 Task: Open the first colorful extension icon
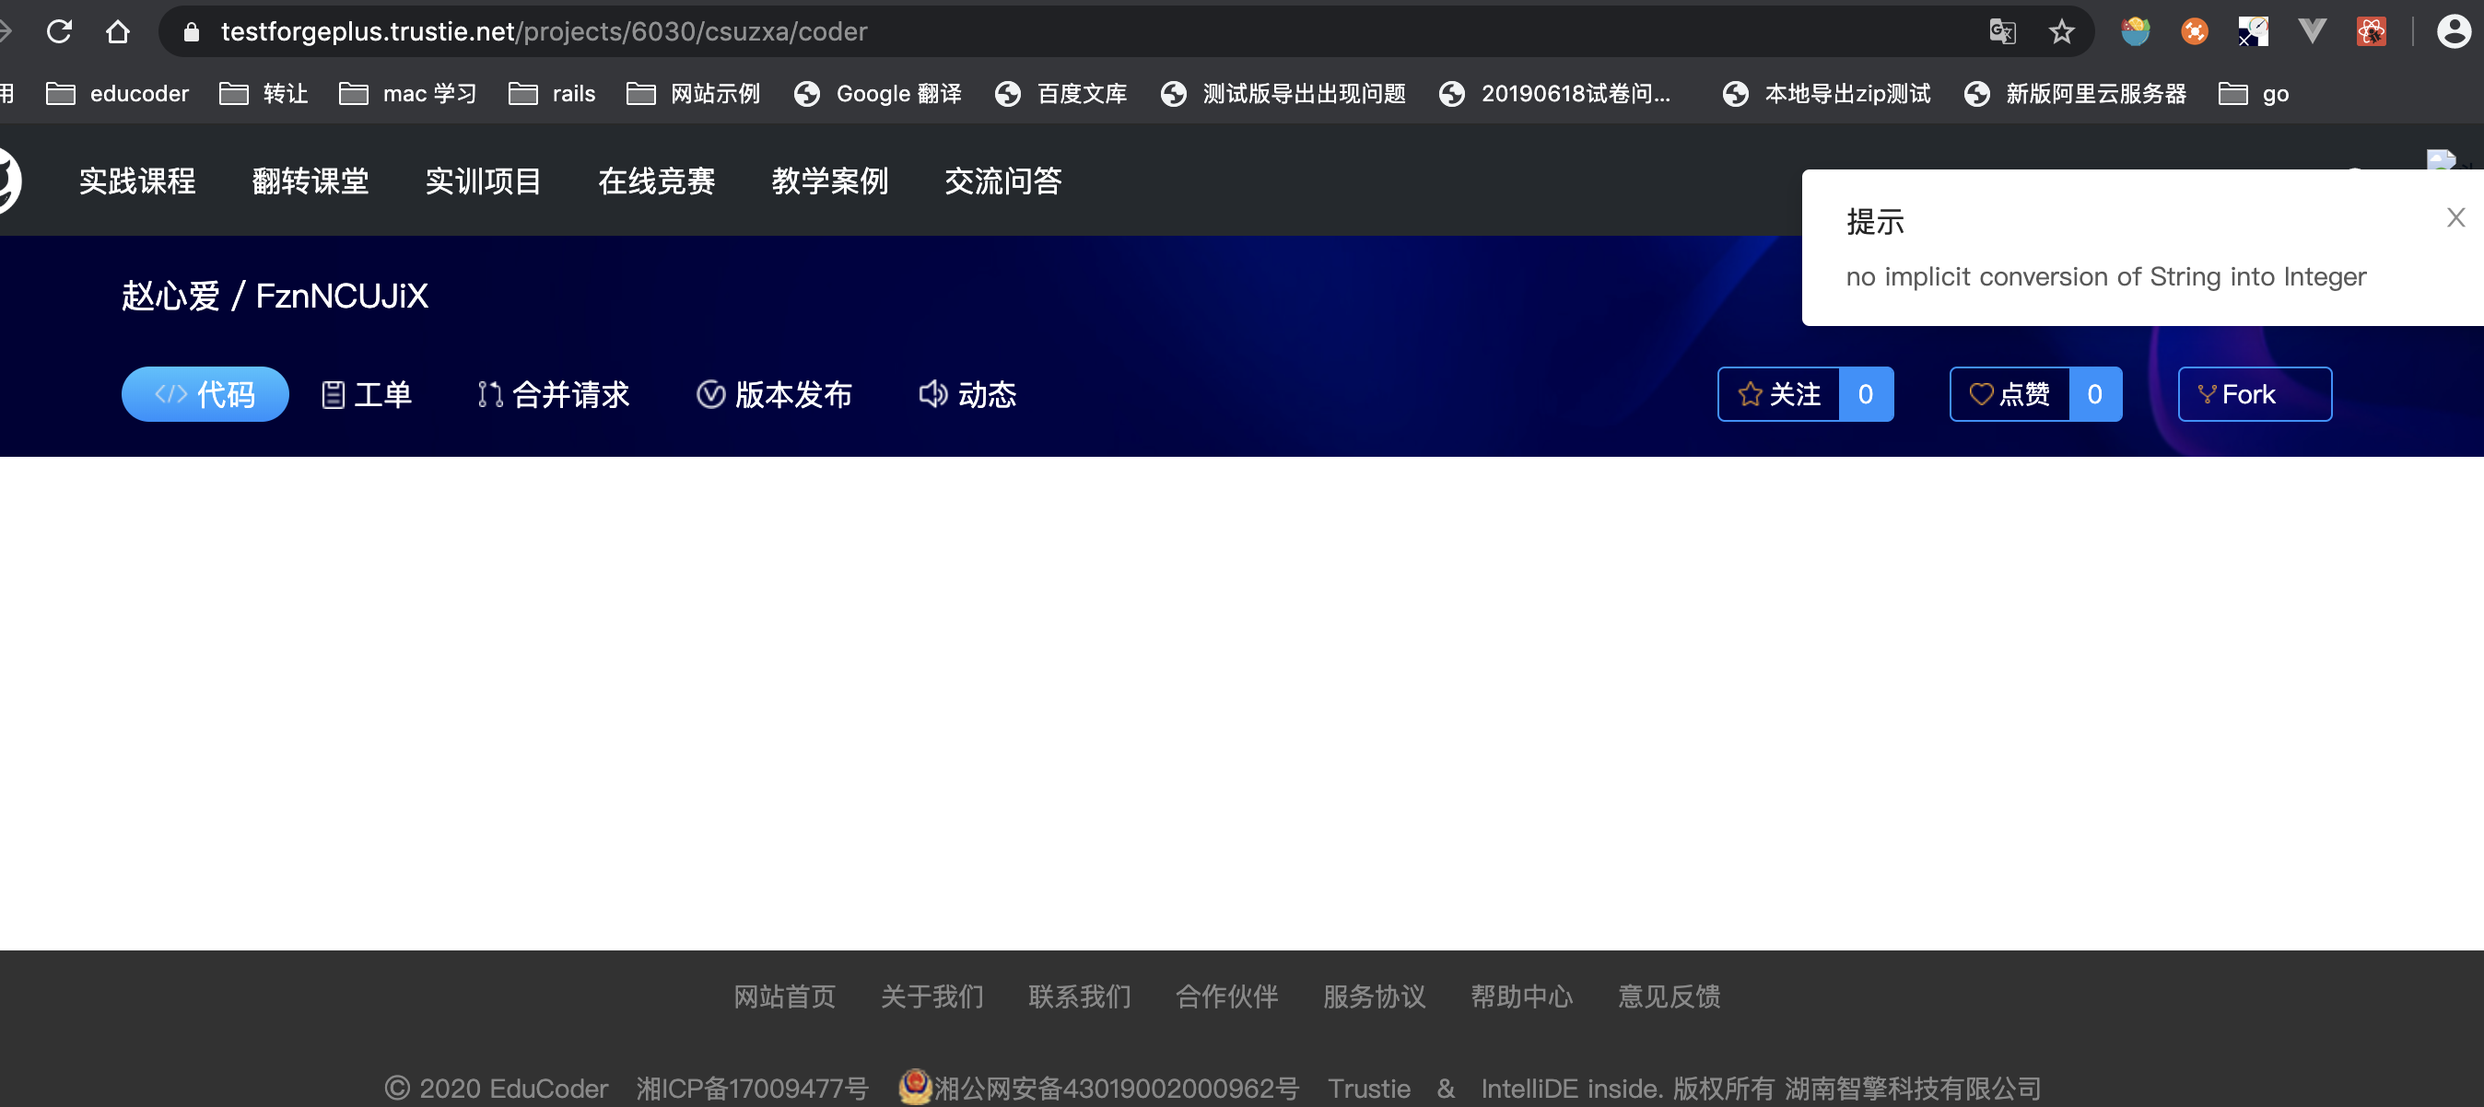pos(2136,32)
